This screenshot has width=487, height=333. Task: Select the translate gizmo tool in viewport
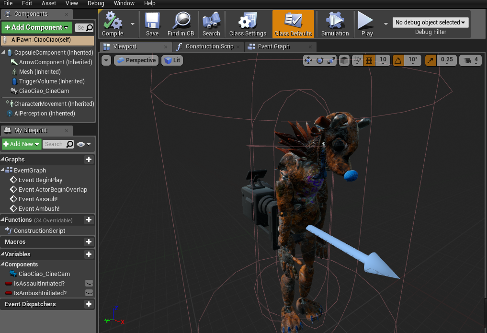pyautogui.click(x=308, y=60)
